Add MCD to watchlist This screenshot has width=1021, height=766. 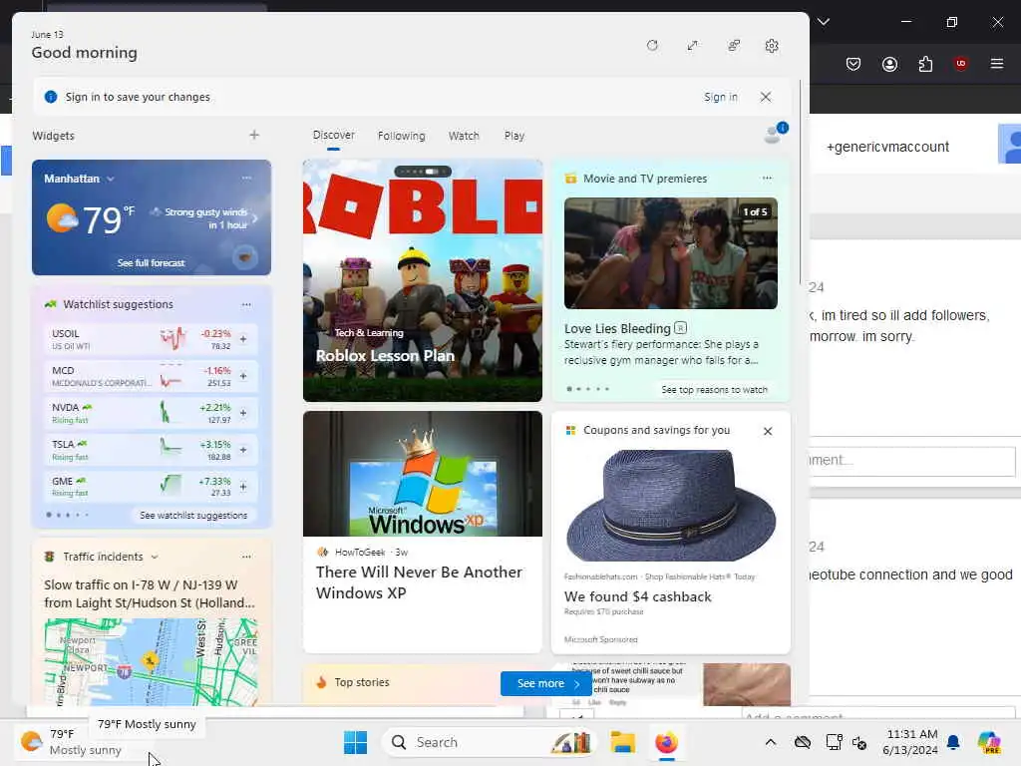pyautogui.click(x=243, y=376)
